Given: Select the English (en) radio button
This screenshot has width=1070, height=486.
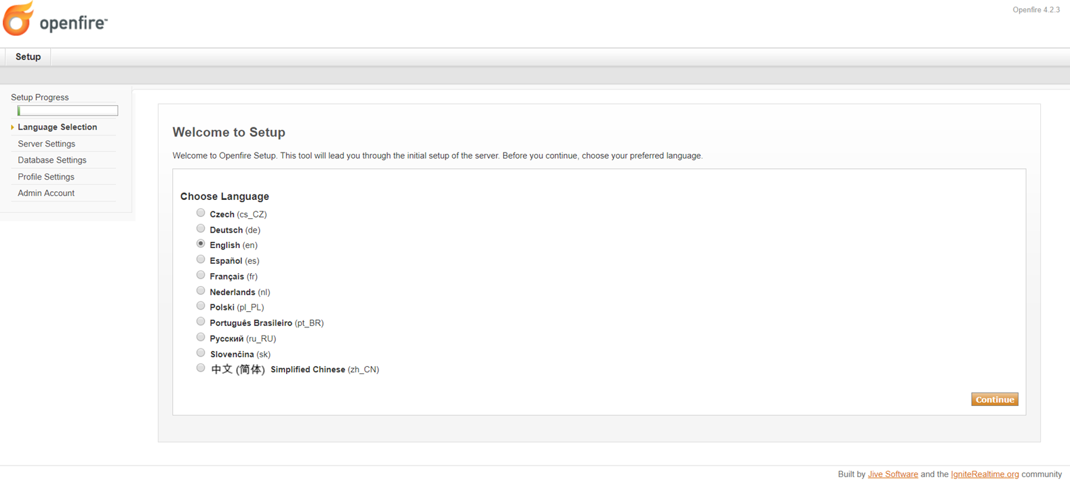Looking at the screenshot, I should (x=201, y=244).
